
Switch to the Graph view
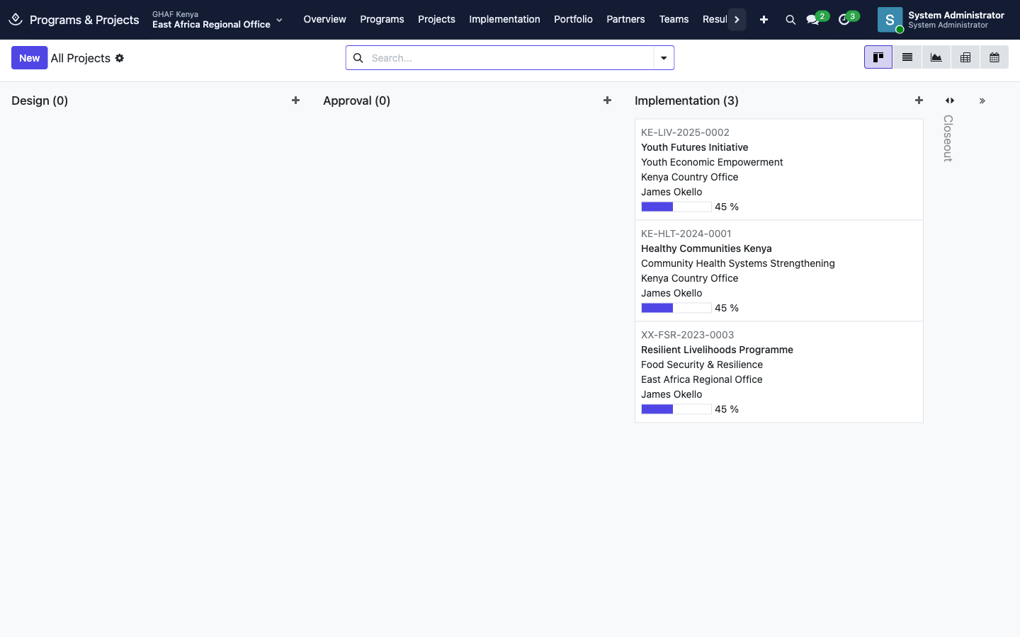coord(936,57)
